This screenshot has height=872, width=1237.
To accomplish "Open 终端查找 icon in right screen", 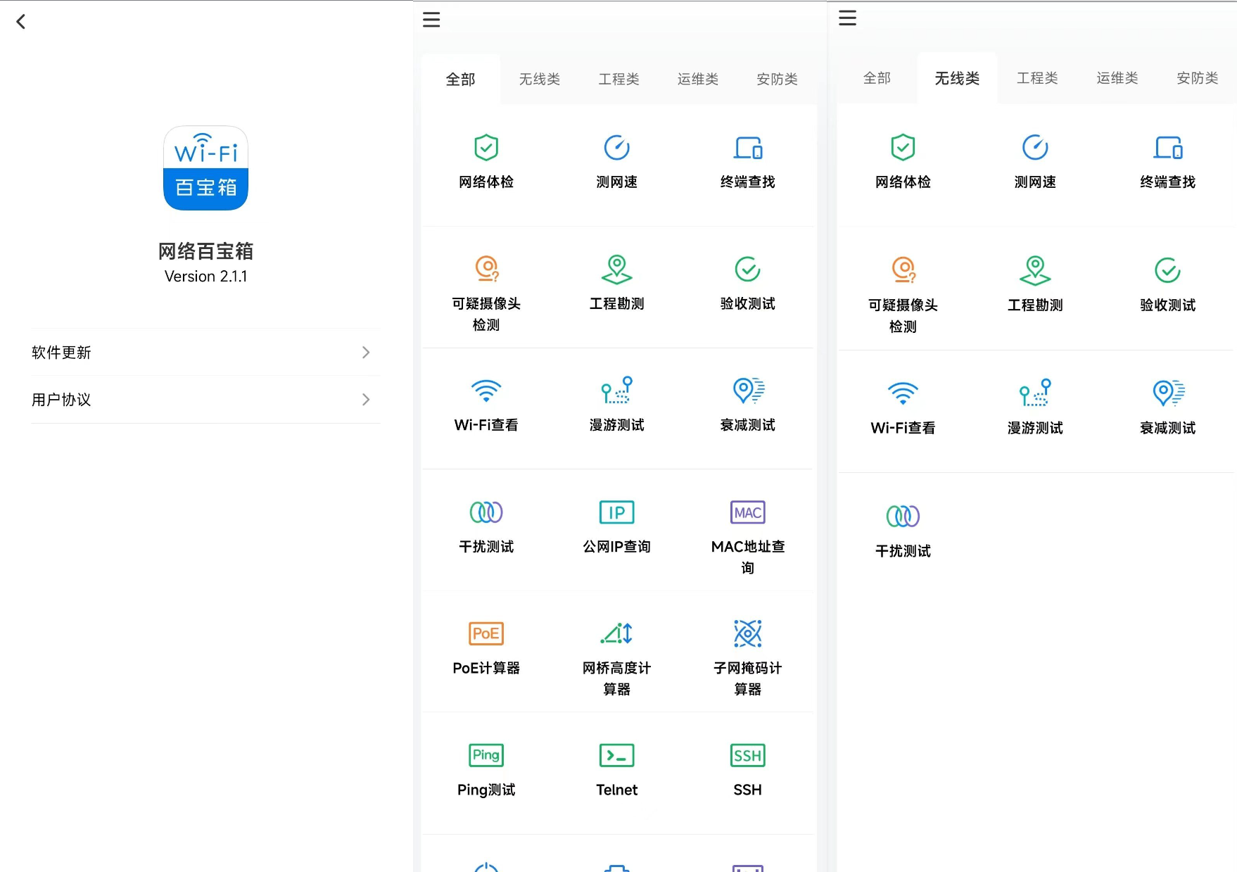I will click(x=1168, y=148).
